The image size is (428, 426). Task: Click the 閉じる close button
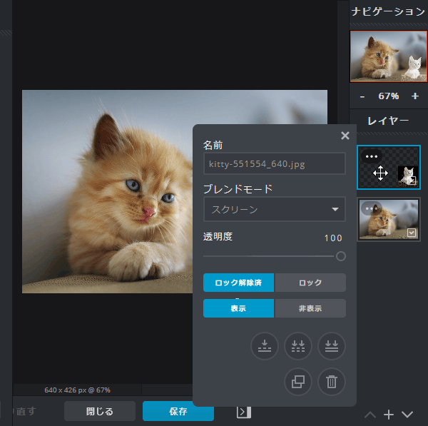100,411
